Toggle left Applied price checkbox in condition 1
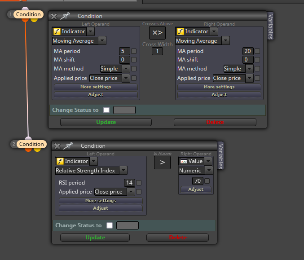304x260 pixels. pyautogui.click(x=134, y=78)
